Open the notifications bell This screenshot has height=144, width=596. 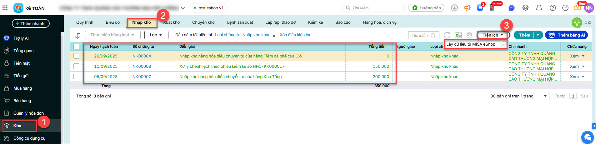tap(539, 8)
